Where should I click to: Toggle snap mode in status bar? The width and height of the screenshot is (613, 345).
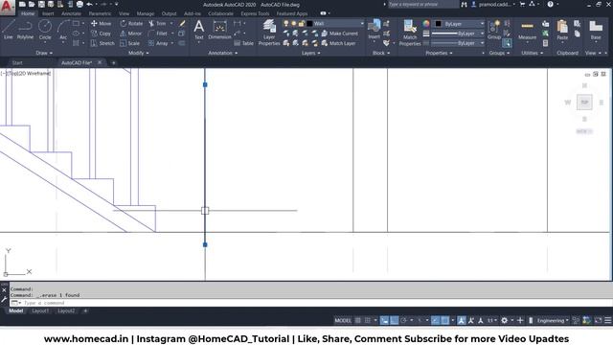[368, 320]
